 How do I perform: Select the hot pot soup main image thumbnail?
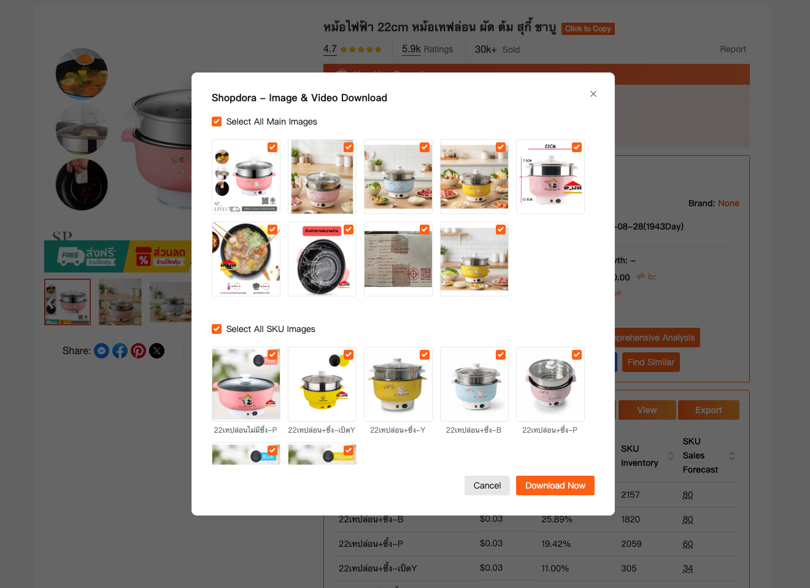pyautogui.click(x=246, y=259)
